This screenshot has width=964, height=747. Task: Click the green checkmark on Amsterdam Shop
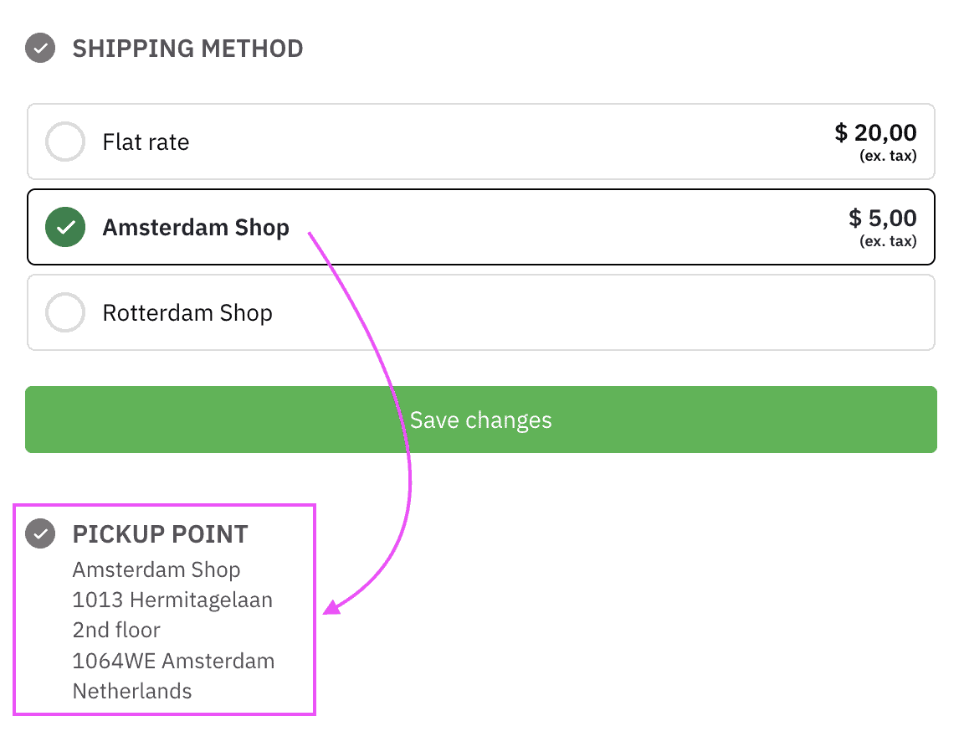(64, 227)
